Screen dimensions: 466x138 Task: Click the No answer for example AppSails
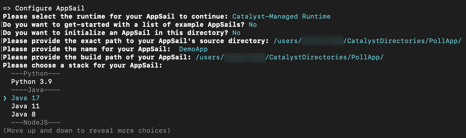click(x=253, y=25)
